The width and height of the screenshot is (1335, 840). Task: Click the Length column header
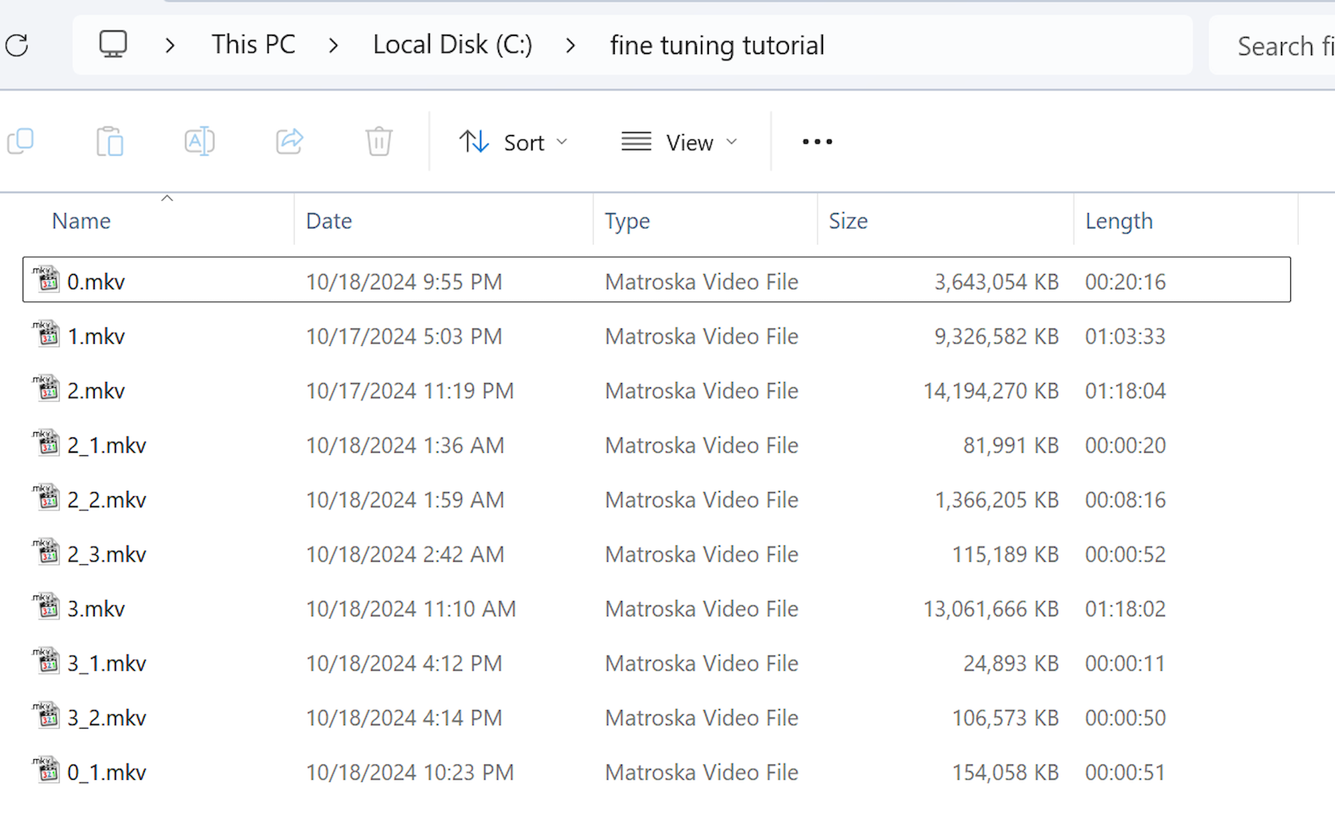pos(1119,221)
